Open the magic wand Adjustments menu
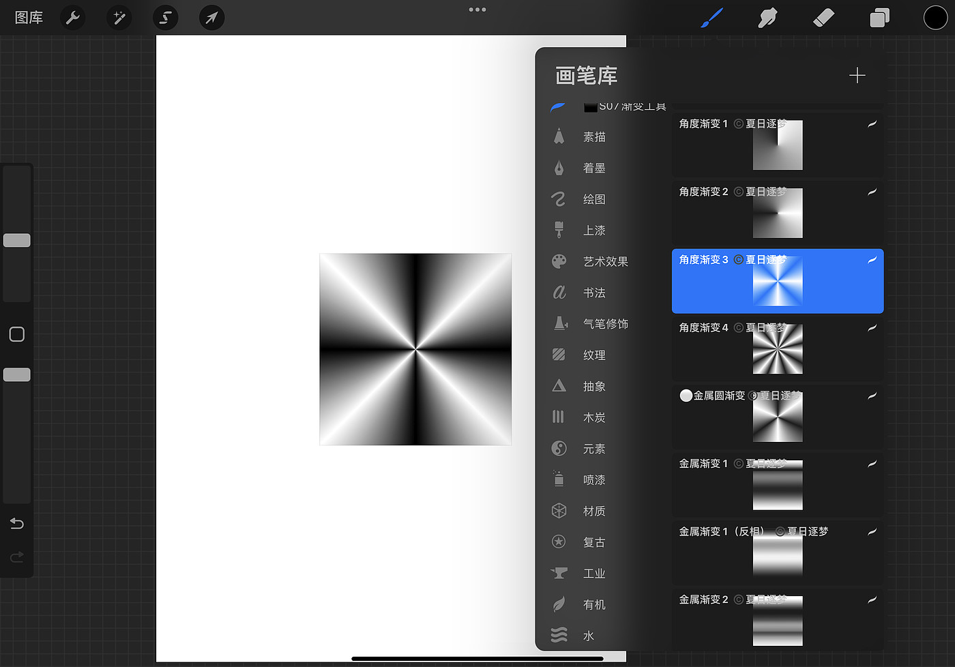Viewport: 955px width, 667px height. click(x=119, y=18)
